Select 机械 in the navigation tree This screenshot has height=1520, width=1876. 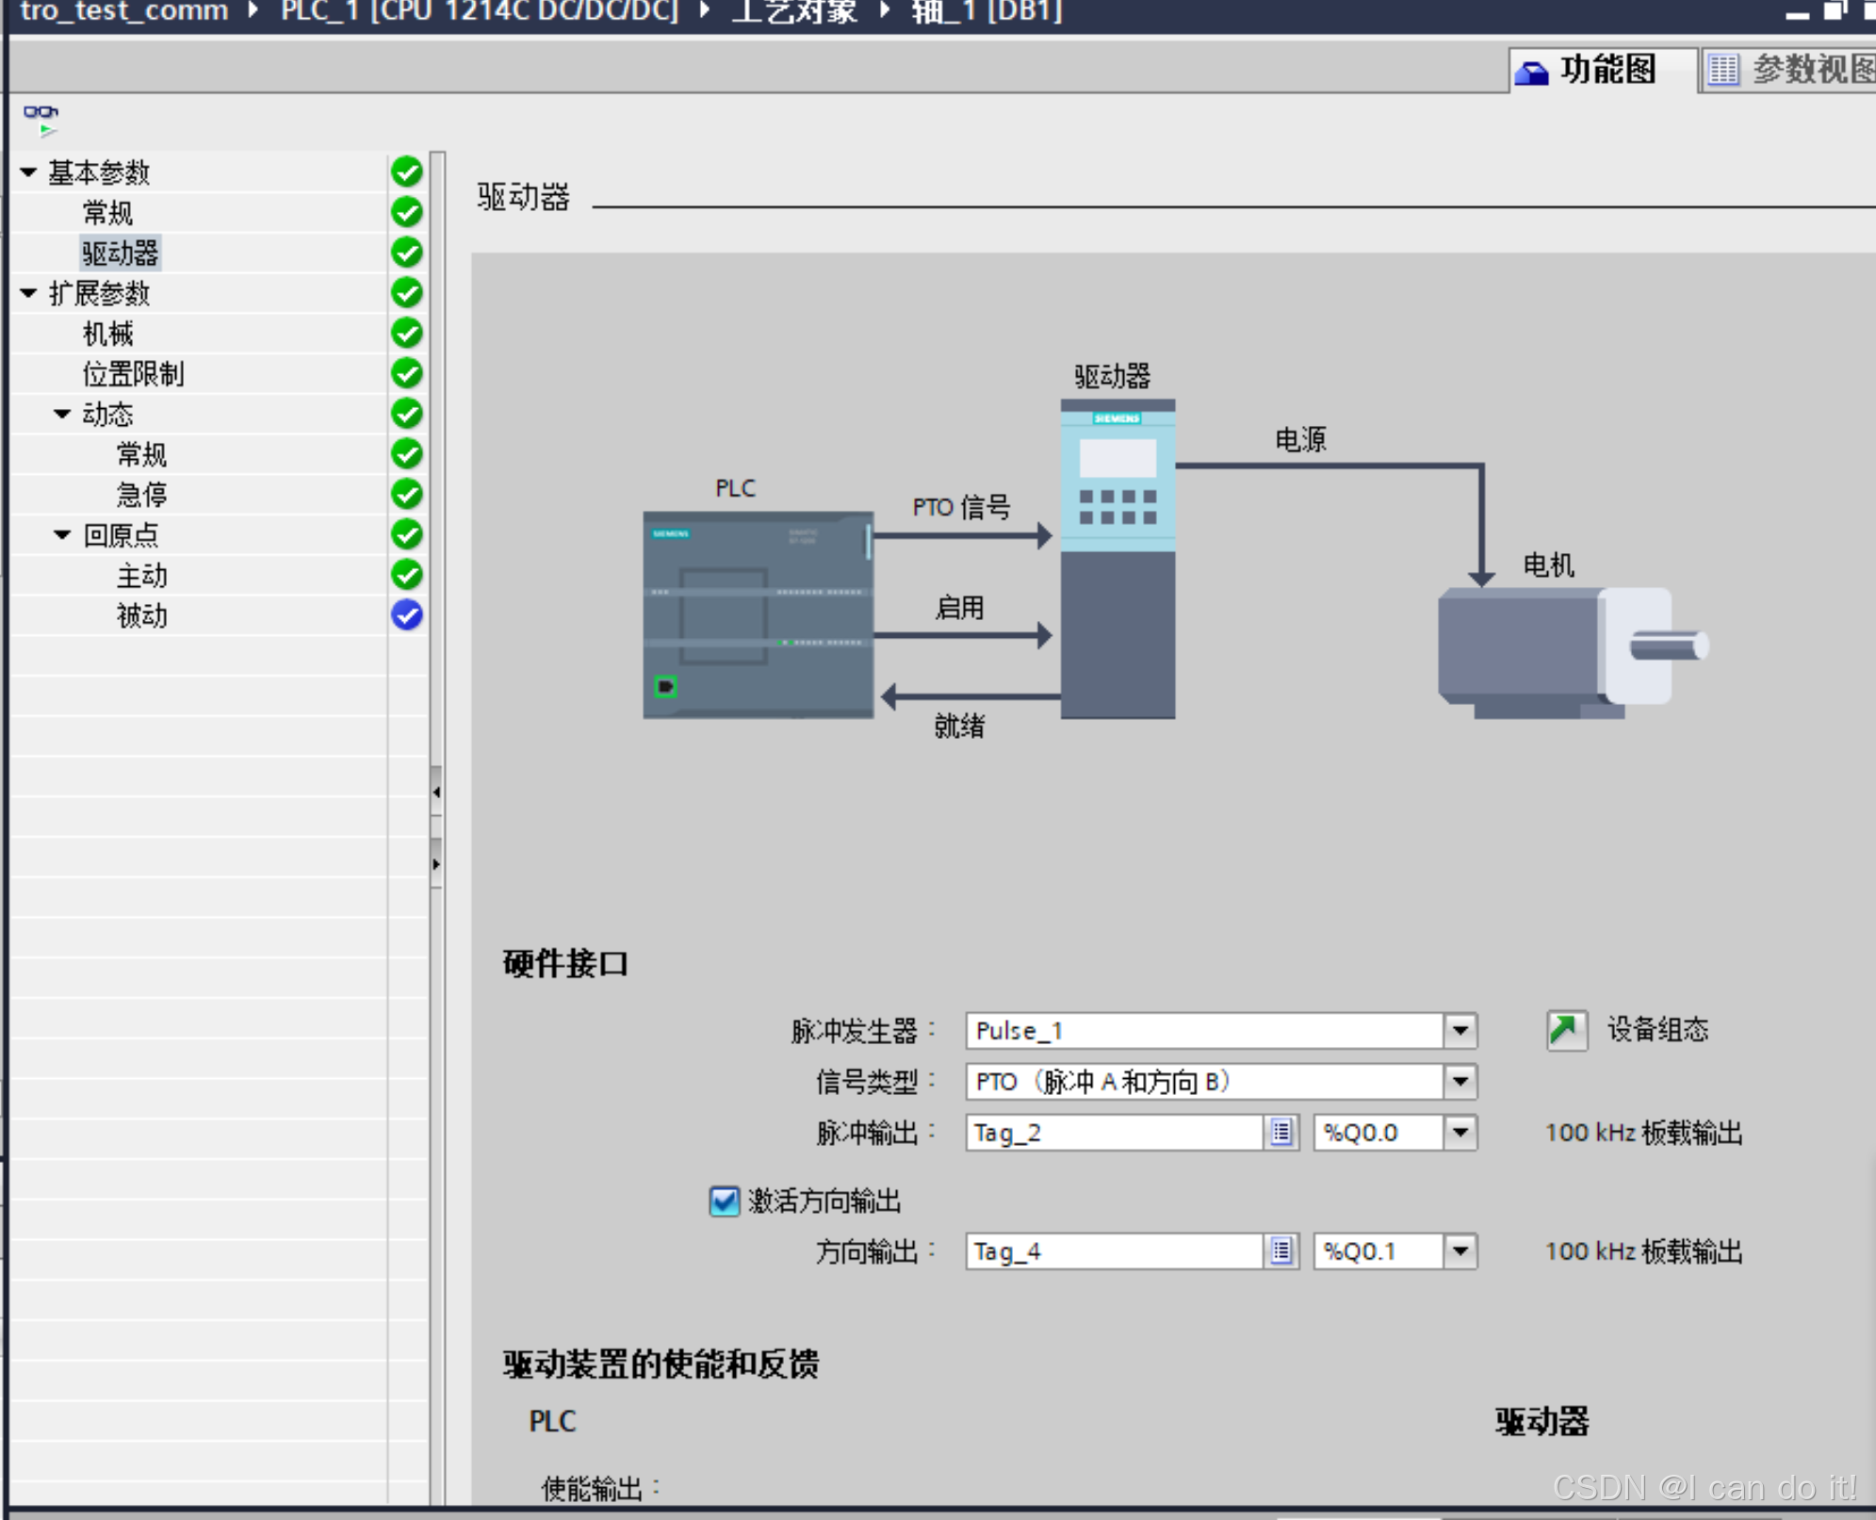tap(108, 334)
